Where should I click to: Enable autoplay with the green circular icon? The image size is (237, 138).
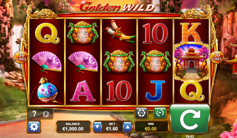pyautogui.click(x=160, y=113)
